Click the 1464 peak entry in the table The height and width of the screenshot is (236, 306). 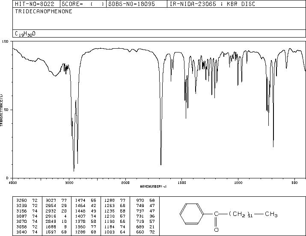(x=86, y=206)
